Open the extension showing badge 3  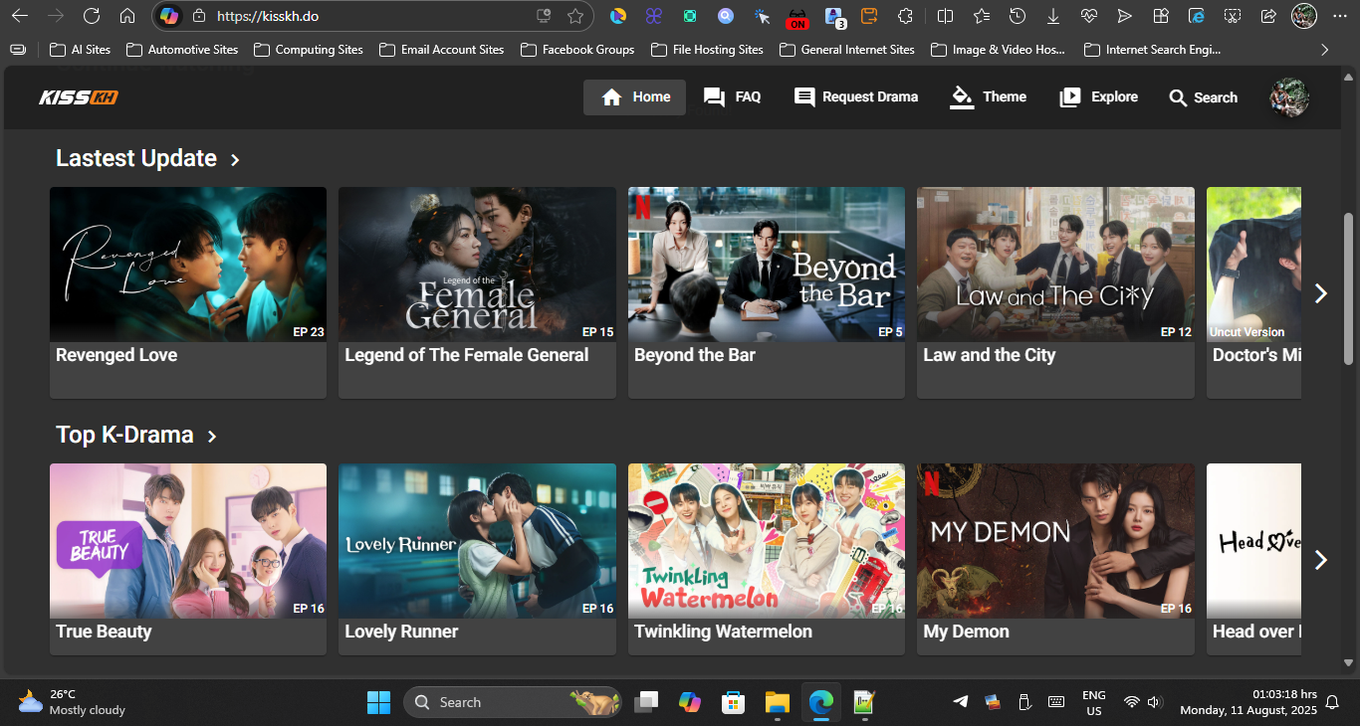834,17
